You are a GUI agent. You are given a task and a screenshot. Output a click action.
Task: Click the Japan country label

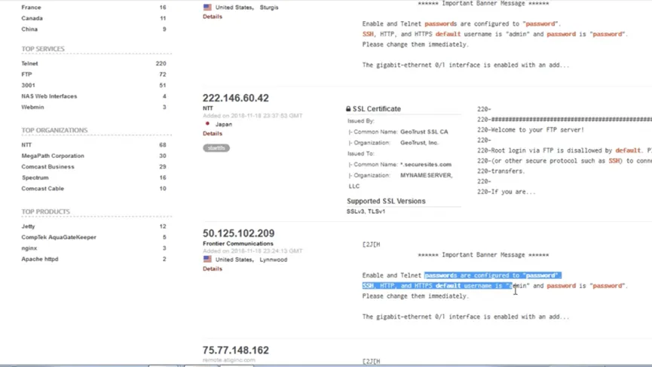pos(224,124)
